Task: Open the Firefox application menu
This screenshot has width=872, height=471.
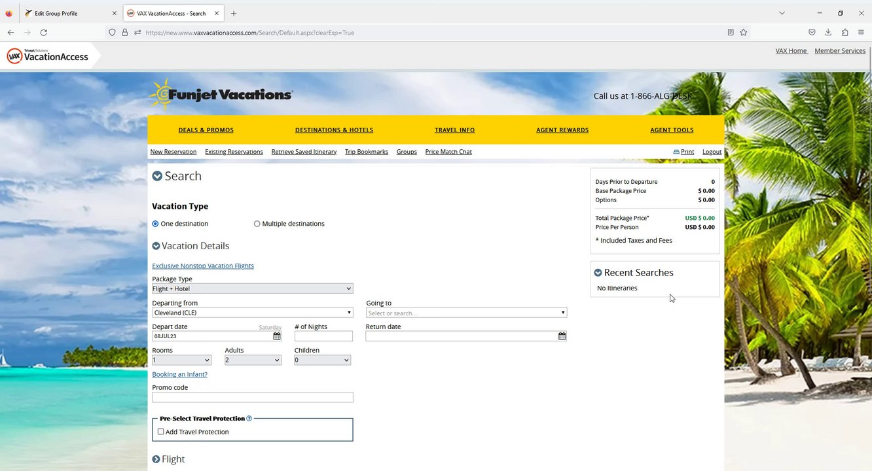Action: (x=862, y=32)
